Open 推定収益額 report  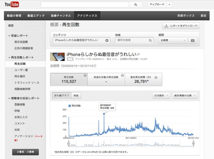(x=21, y=42)
